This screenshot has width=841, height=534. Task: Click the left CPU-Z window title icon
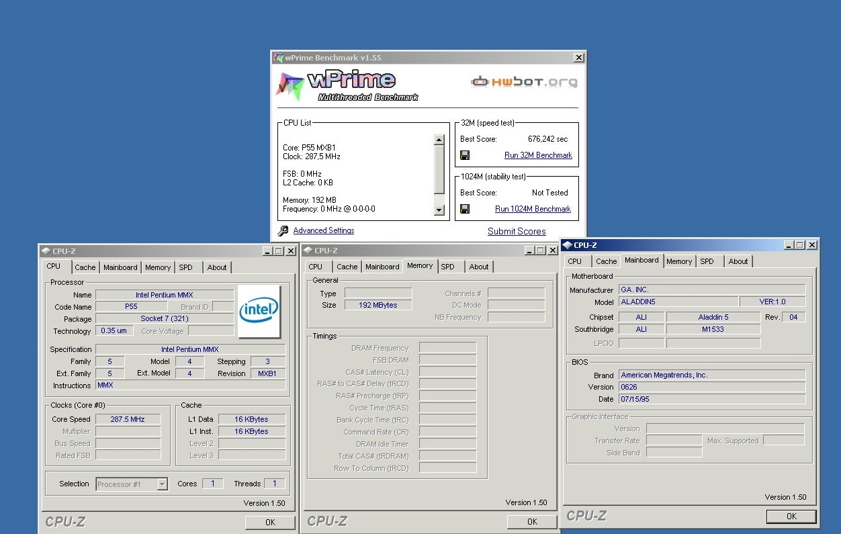(46, 251)
